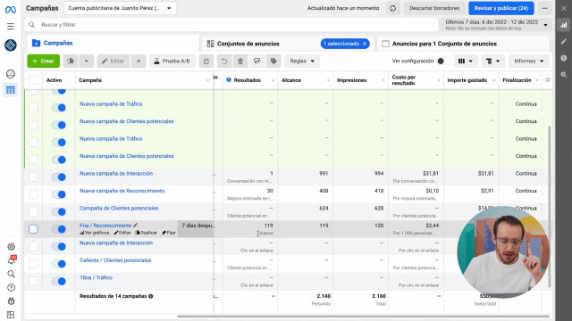Click the info icon beside Resultados header
572x321 pixels.
pyautogui.click(x=229, y=79)
